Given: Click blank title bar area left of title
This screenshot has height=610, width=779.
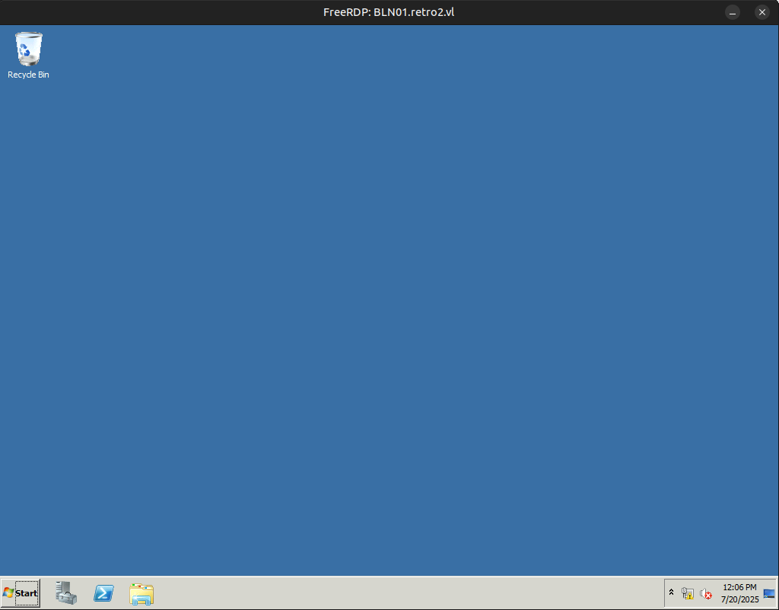Looking at the screenshot, I should [x=152, y=12].
